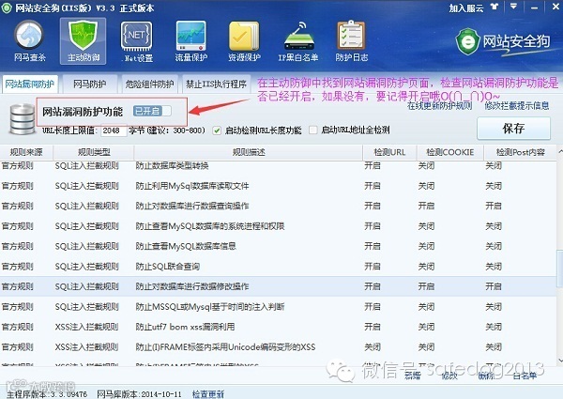The height and width of the screenshot is (399, 563).
Task: Uncheck 启动检测URL长度功能 checkbox
Action: [x=217, y=130]
